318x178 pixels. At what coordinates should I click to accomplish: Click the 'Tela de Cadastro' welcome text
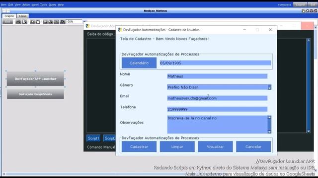164,39
